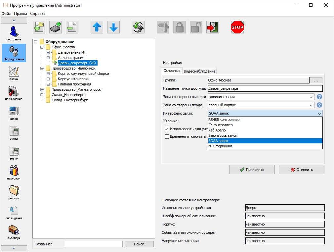Click the Название search input field
The image size is (334, 252).
pos(94,244)
